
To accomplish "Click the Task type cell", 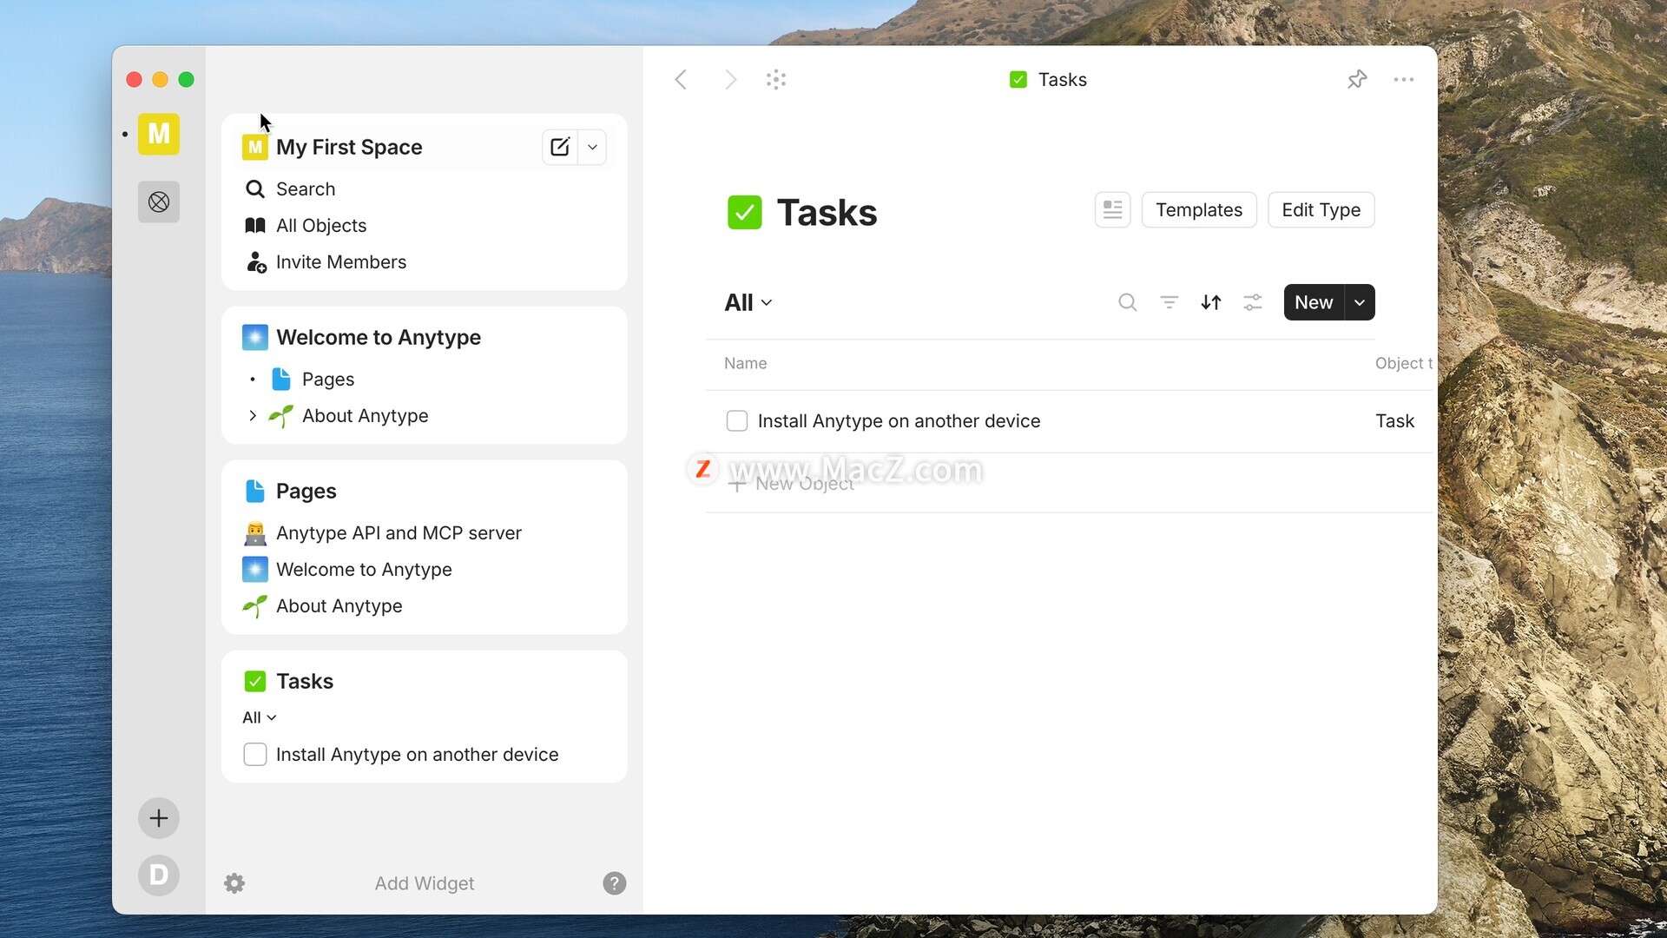I will click(x=1394, y=421).
